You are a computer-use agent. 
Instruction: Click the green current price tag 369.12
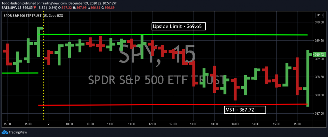point(319,54)
